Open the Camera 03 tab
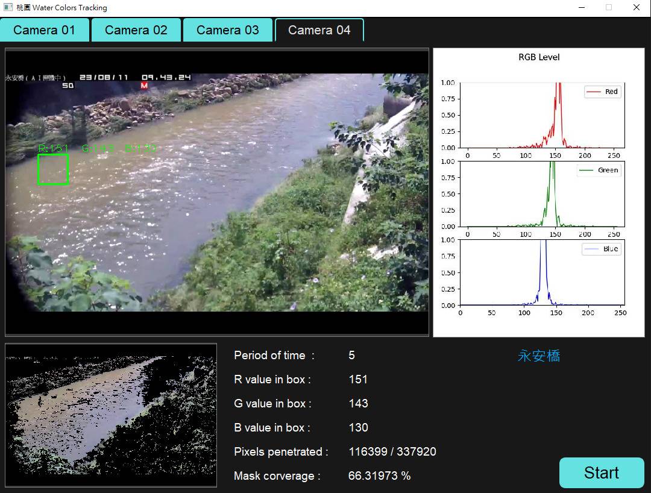Image resolution: width=651 pixels, height=493 pixels. point(228,30)
